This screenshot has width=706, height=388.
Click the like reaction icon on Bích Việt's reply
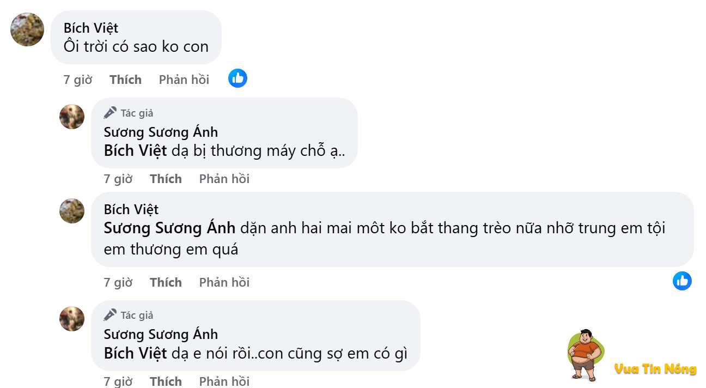682,281
